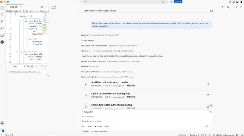Toggle Secondary Side Bar visibility
This screenshot has height=136, width=244.
(241, 2)
